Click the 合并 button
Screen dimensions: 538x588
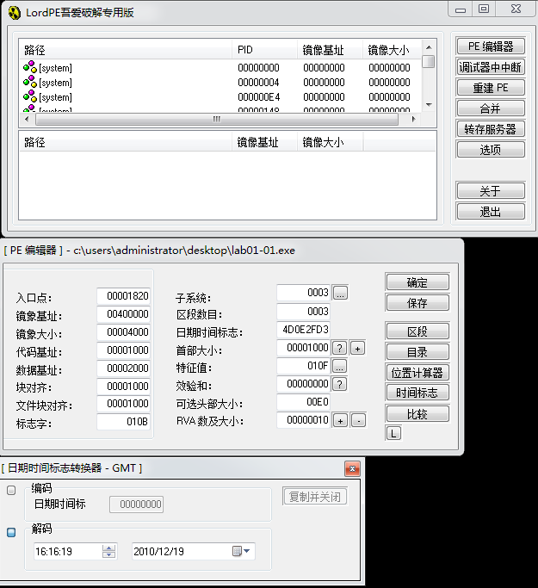491,108
